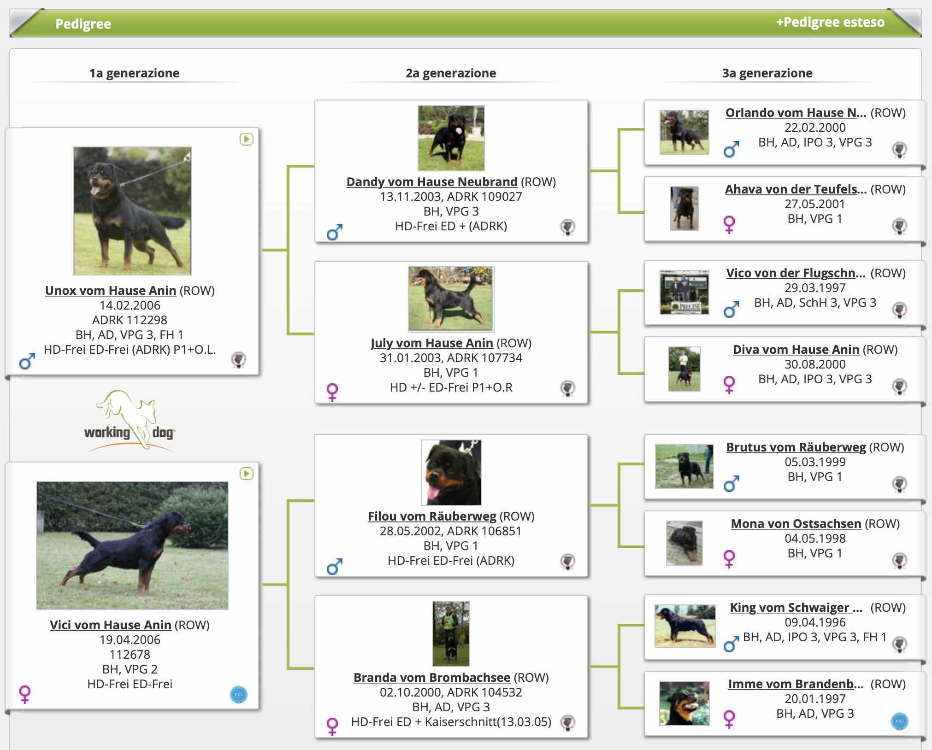Image resolution: width=932 pixels, height=750 pixels.
Task: Click the dog badge icon on King card
Action: point(900,645)
